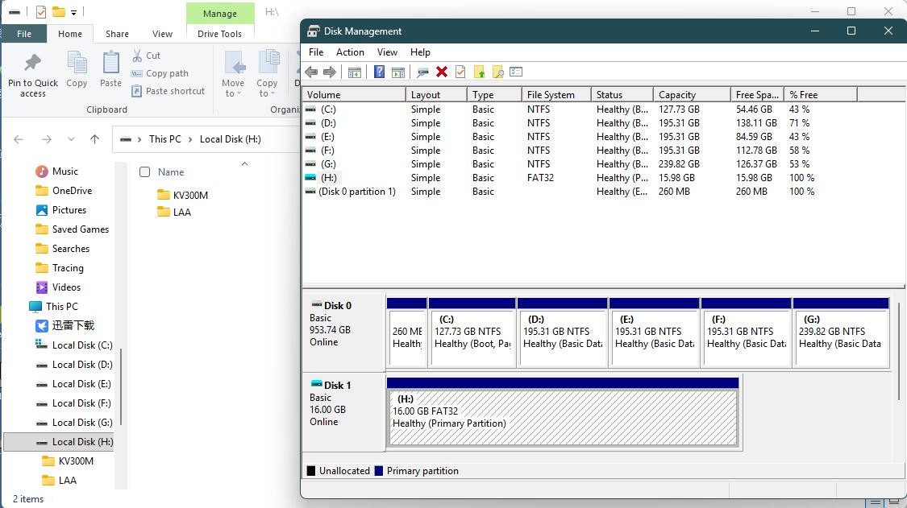Click the drive connect icon left of red X
The image size is (907, 508).
tap(422, 72)
